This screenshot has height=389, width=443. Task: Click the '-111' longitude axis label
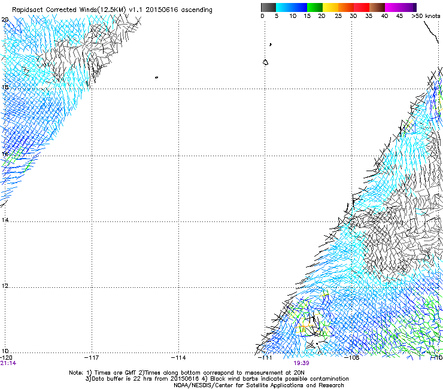click(265, 358)
